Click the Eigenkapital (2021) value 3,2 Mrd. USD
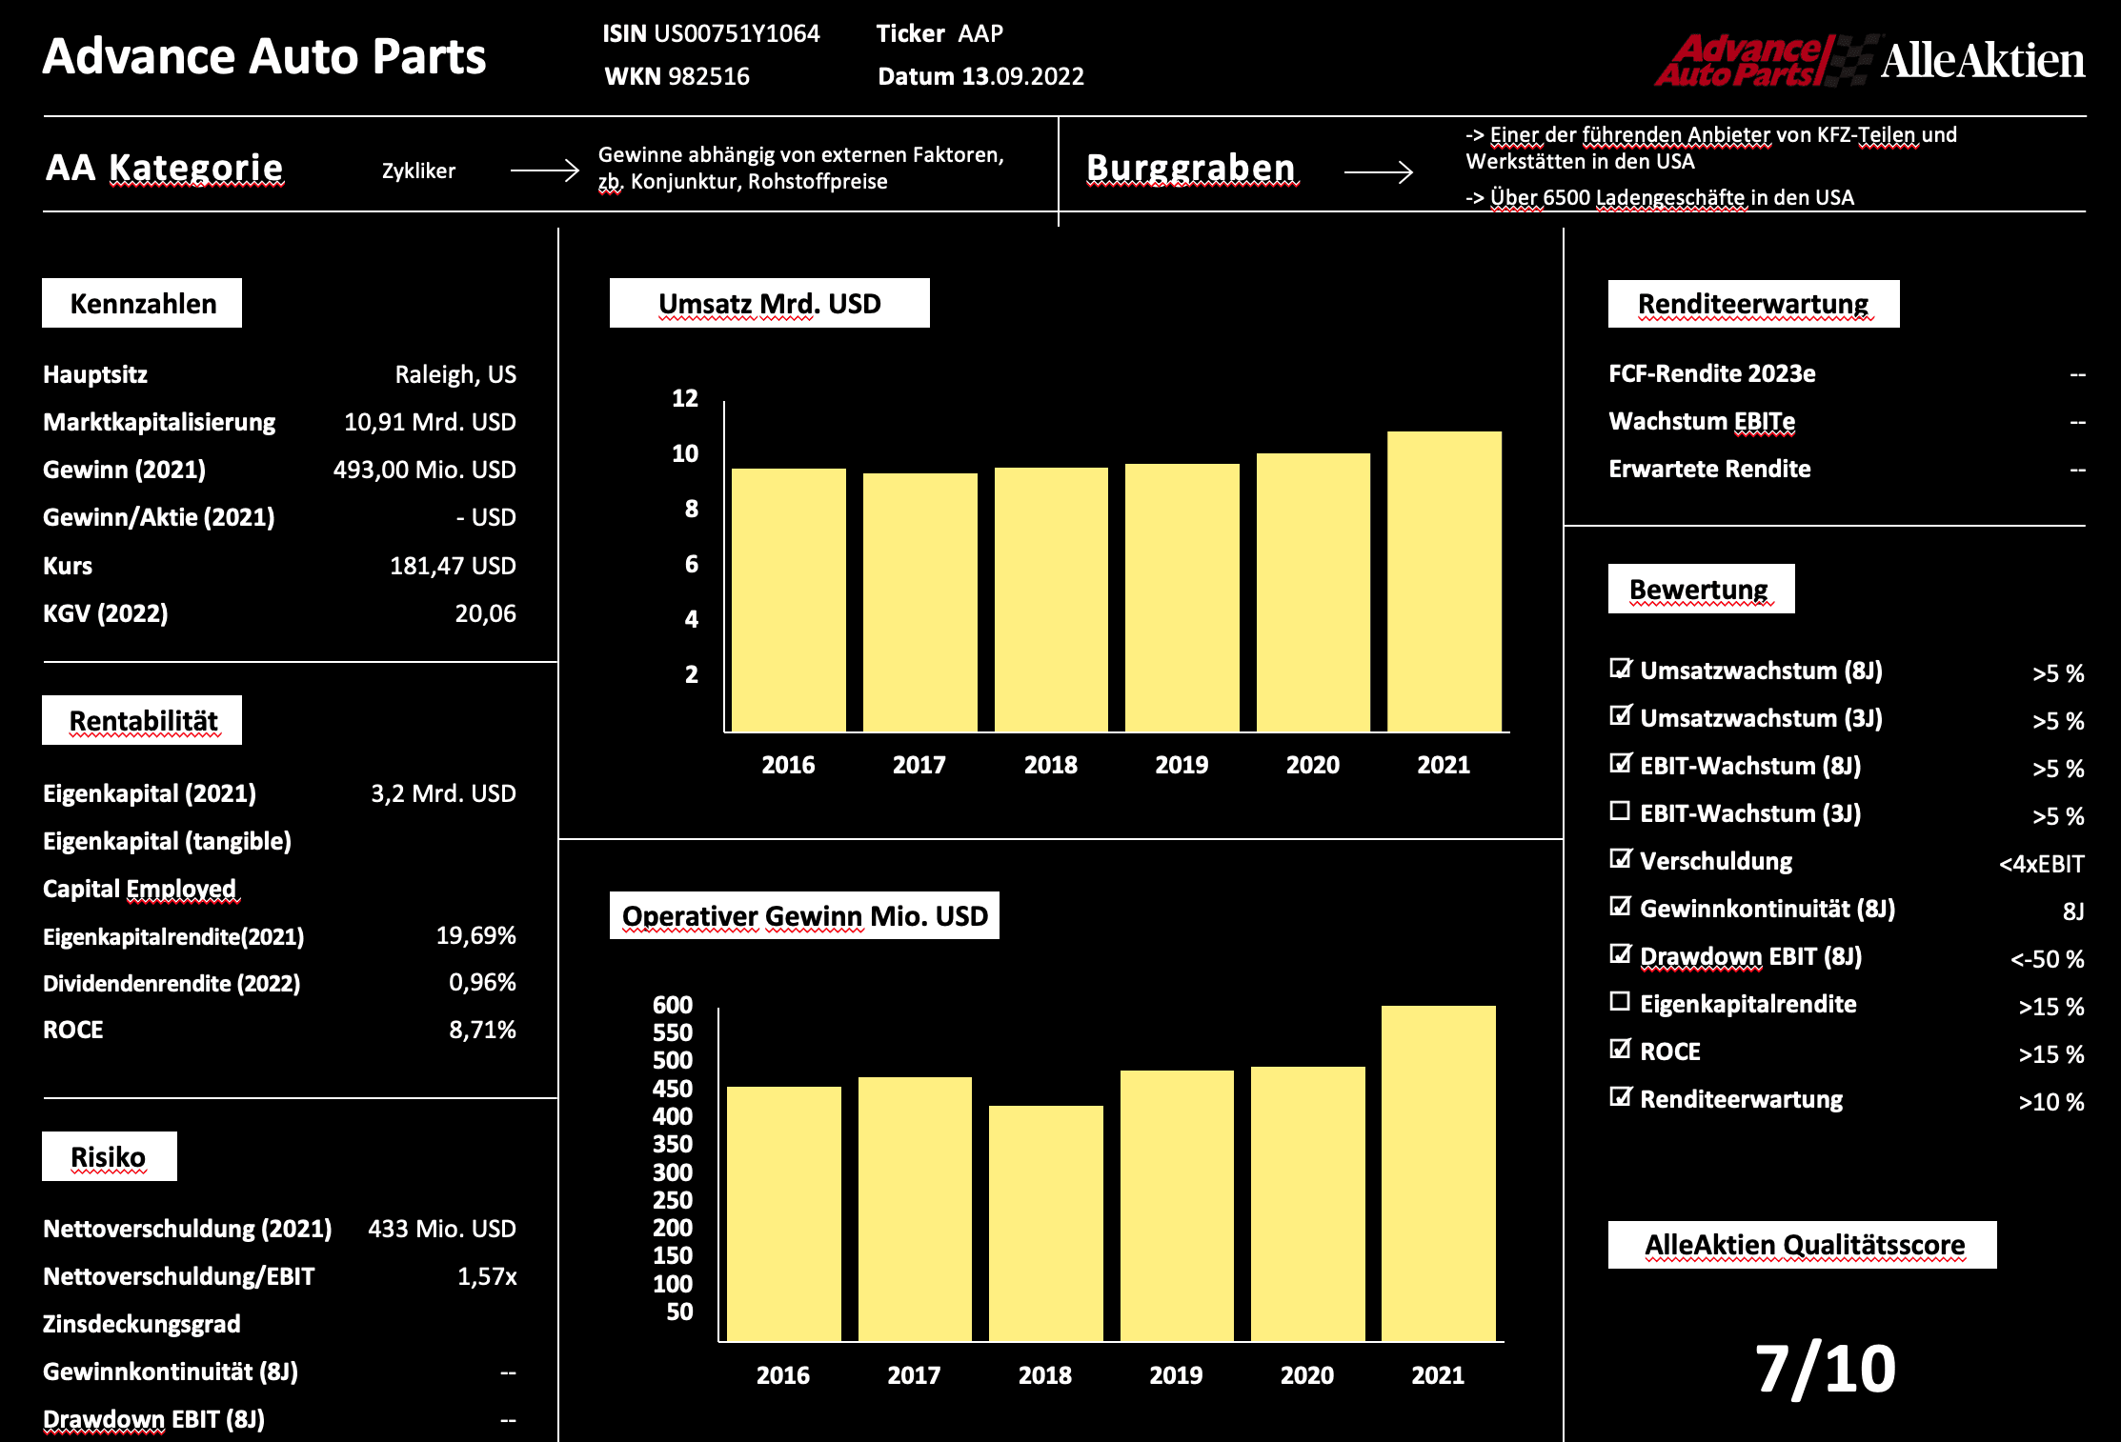Screen dimensions: 2121x1442 [x=443, y=793]
